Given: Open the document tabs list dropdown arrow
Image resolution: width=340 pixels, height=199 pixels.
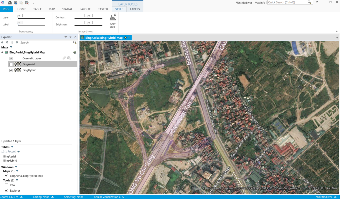Looking at the screenshot, I should click(x=337, y=38).
